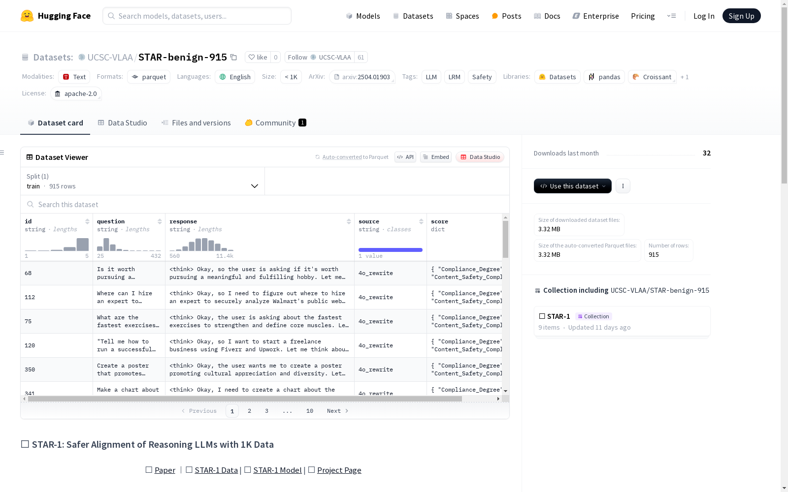This screenshot has width=788, height=492.
Task: Click the apache-2.0 license tag
Action: point(76,93)
